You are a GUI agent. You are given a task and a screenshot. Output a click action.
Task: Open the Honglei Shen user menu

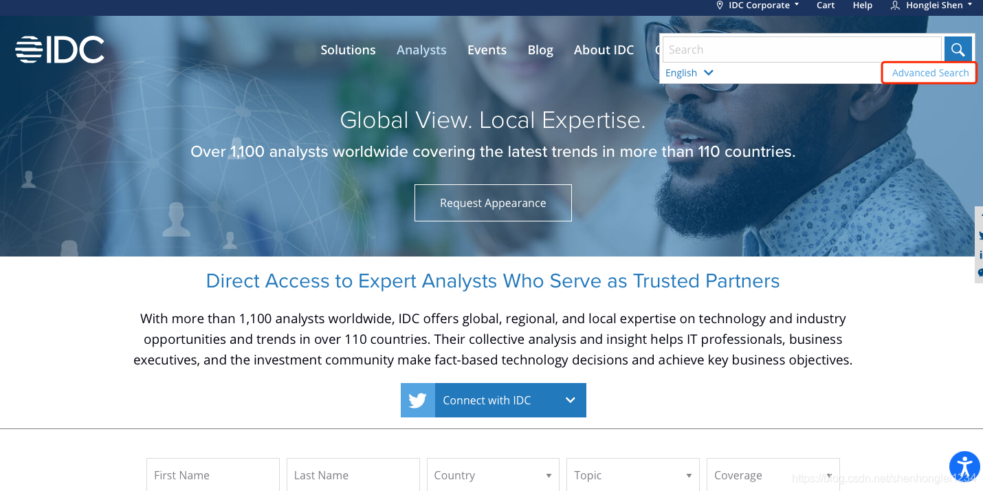coord(931,6)
